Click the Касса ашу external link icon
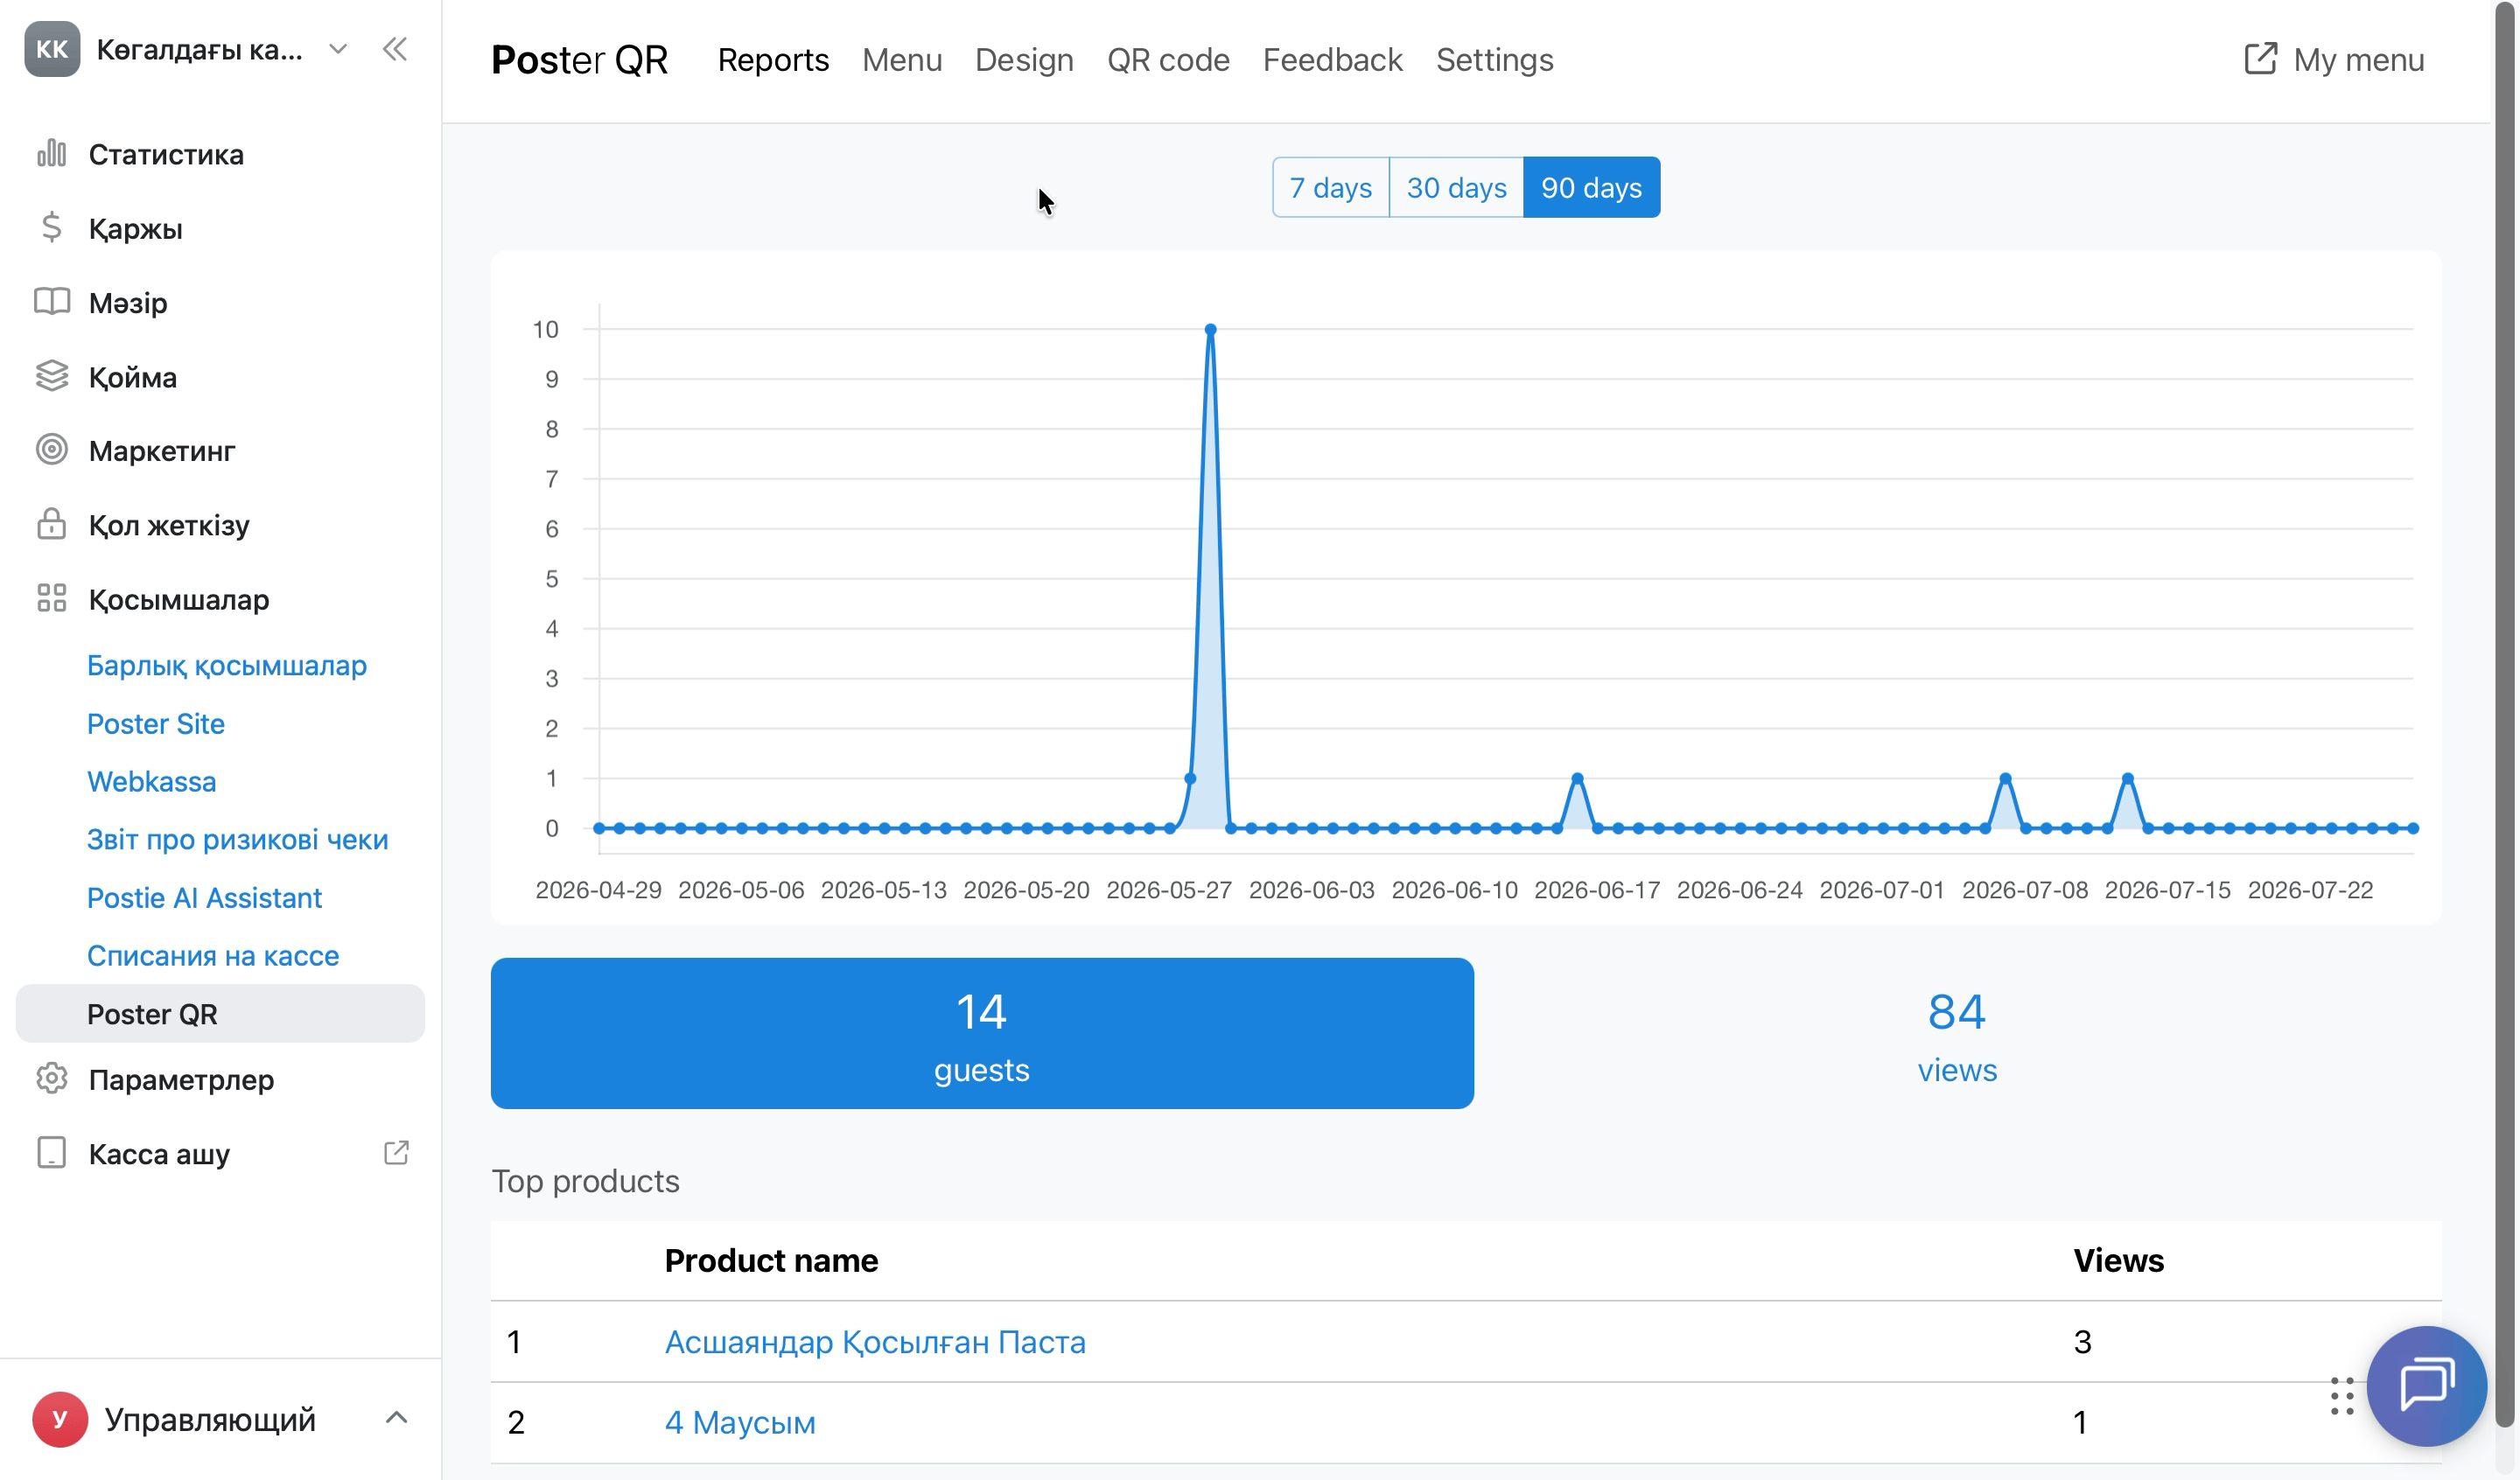The width and height of the screenshot is (2520, 1480). coord(396,1153)
